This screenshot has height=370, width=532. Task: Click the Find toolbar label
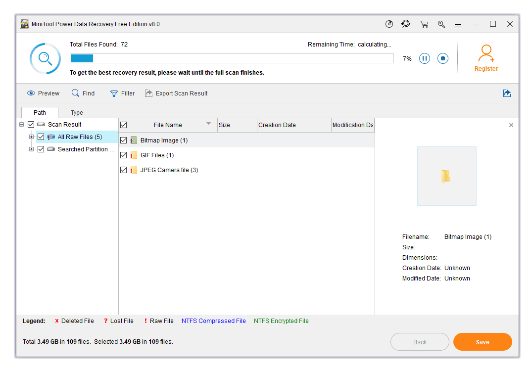(x=89, y=93)
